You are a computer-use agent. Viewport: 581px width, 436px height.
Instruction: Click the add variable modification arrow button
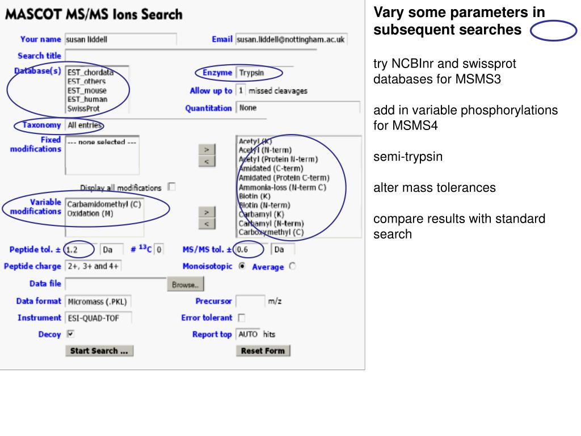click(x=207, y=212)
